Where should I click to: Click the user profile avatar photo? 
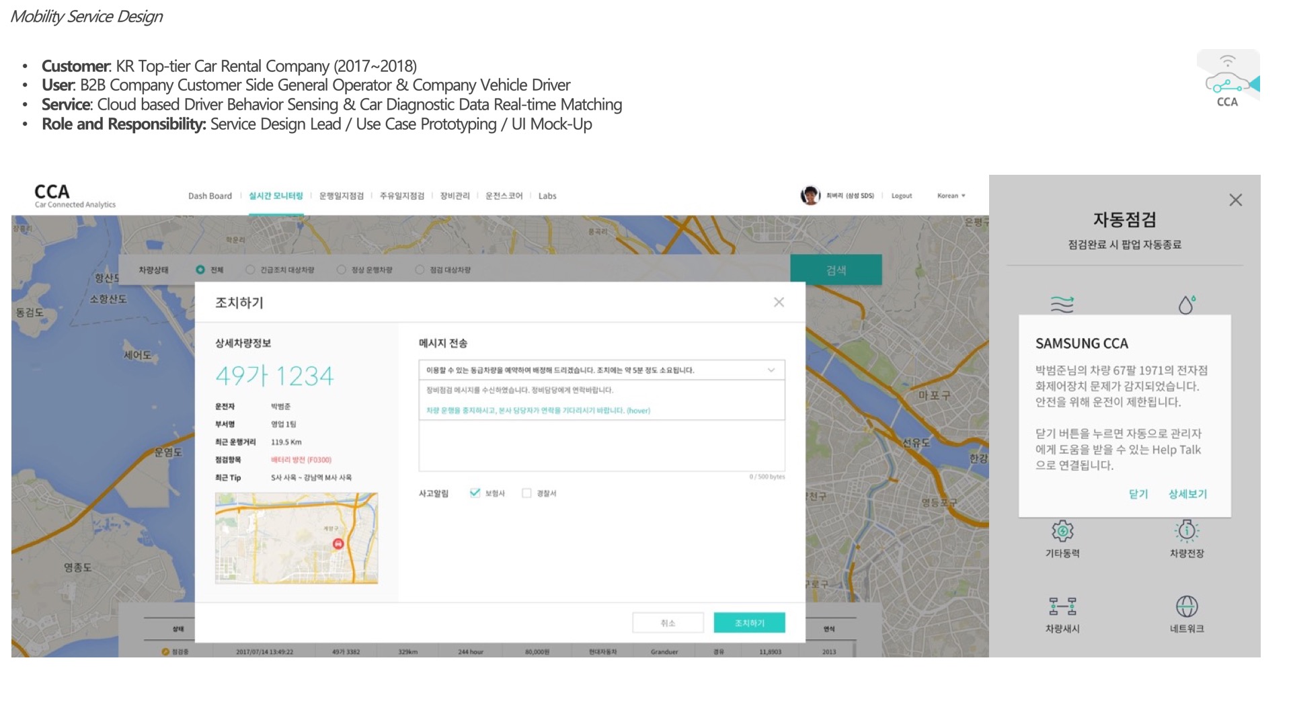point(810,196)
